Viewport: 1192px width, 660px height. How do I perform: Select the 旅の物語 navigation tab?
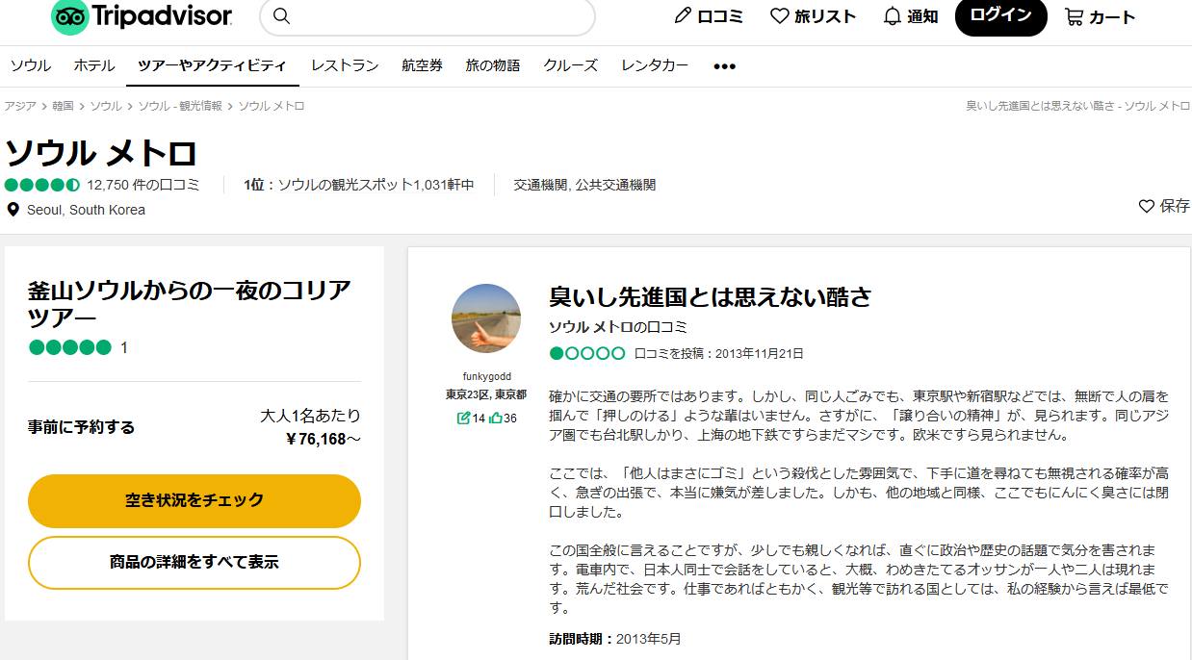click(x=493, y=65)
